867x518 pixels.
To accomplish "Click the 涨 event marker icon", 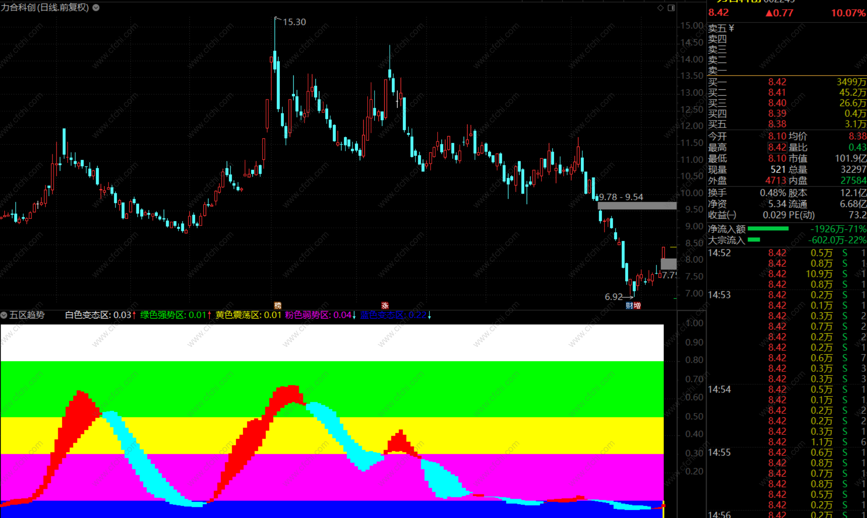I will click(385, 306).
